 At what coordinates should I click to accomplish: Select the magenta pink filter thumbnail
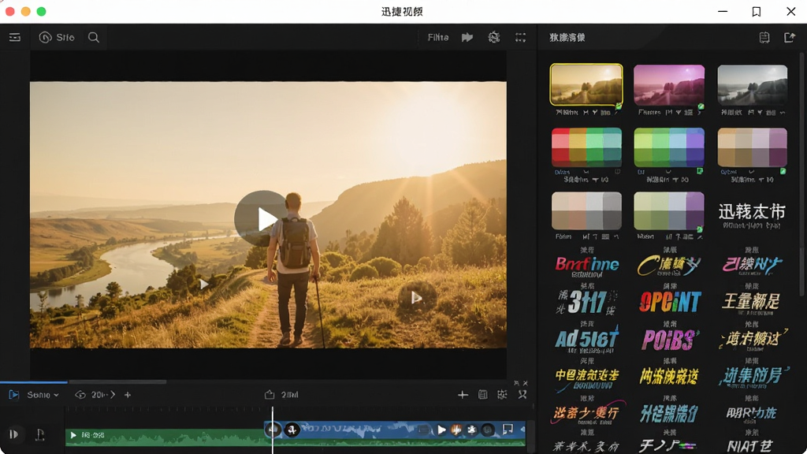click(669, 85)
